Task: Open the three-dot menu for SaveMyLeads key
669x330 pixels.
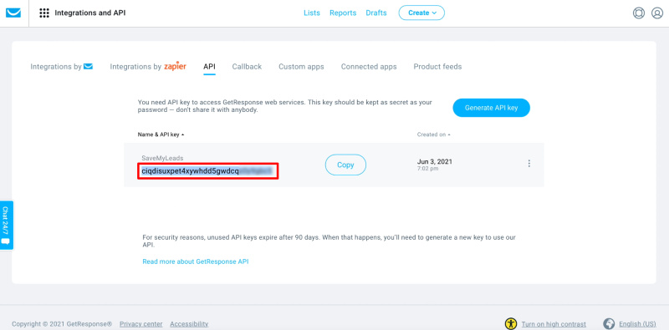Action: 529,163
